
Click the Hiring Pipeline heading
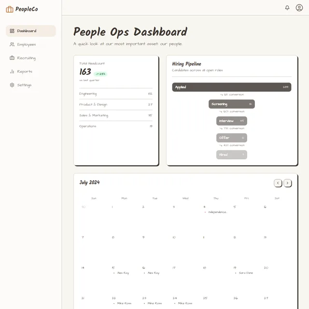187,64
